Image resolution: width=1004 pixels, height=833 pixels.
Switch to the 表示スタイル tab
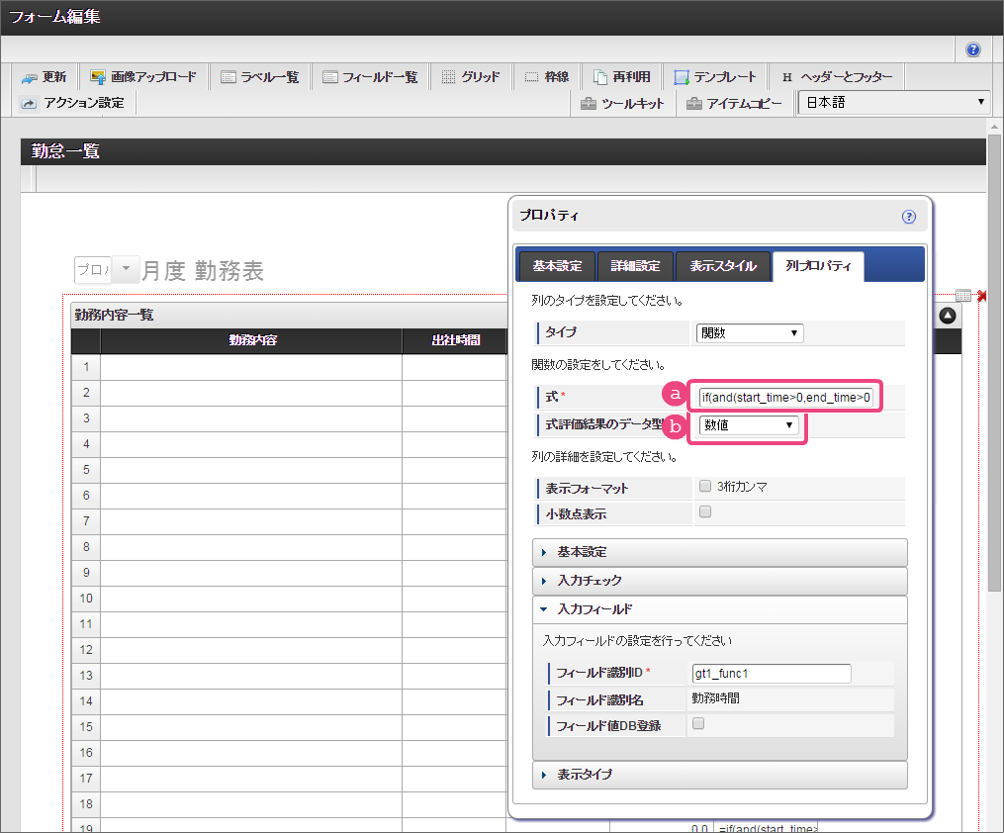(723, 266)
